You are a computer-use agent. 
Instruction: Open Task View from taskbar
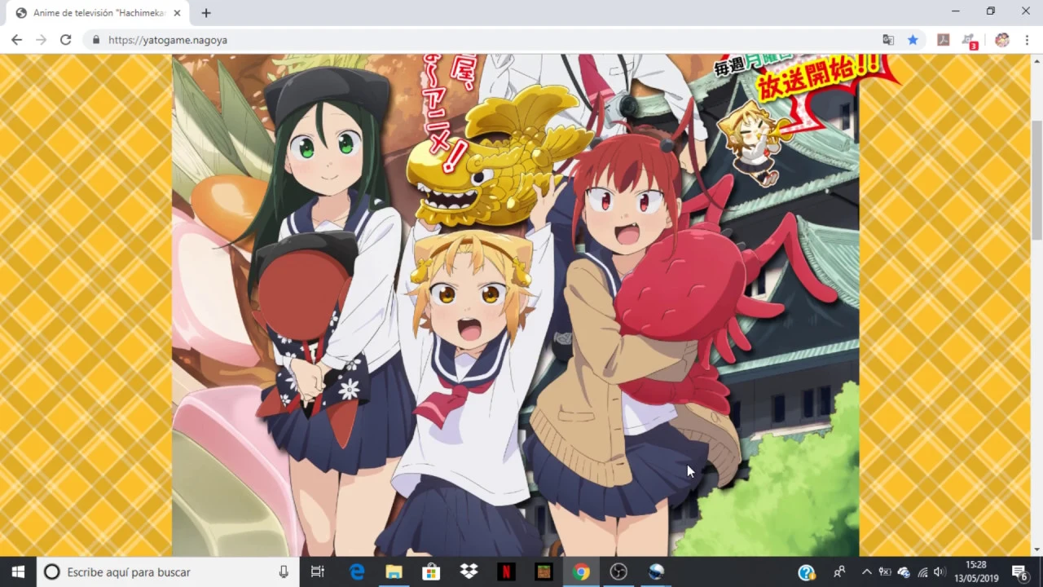(x=318, y=572)
